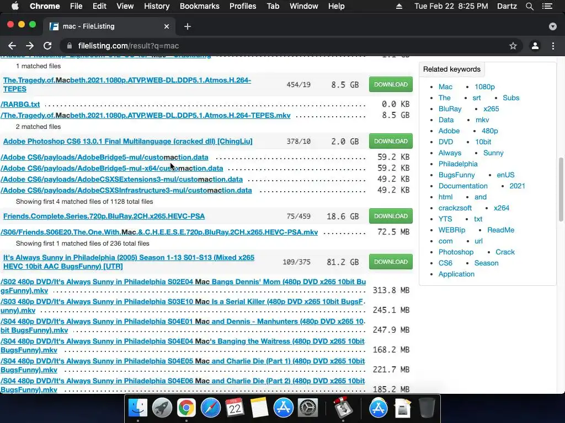Click the date and time in menu bar

(451, 6)
